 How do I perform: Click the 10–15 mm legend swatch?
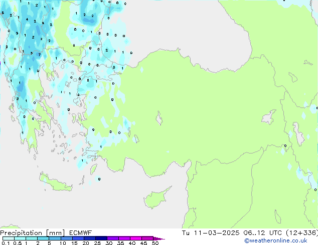pyautogui.click(x=67, y=238)
